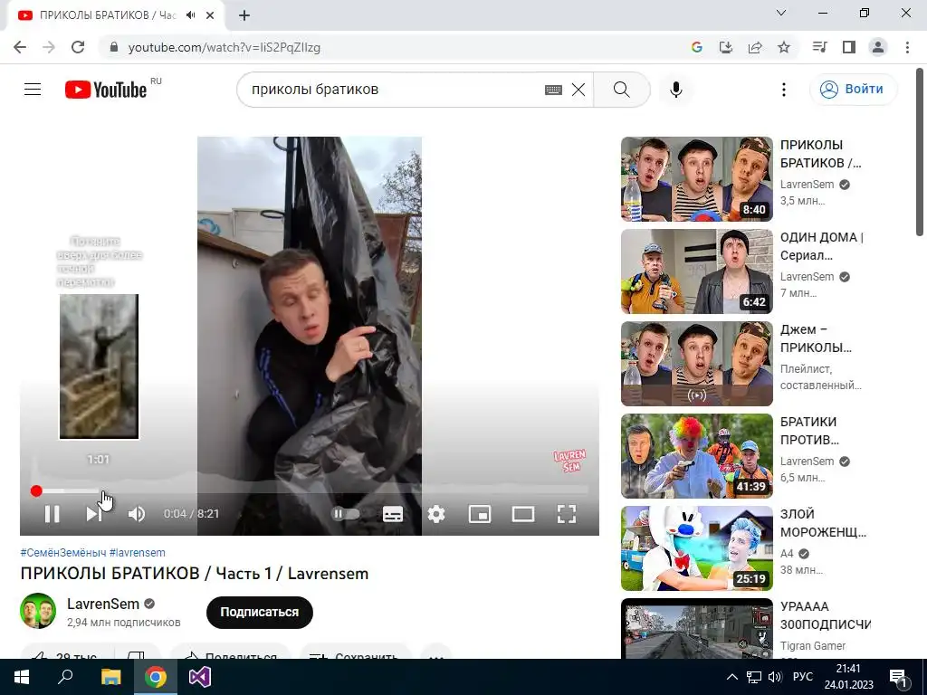Viewport: 927px width, 695px height.
Task: Go back with browser back arrow
Action: pos(20,47)
